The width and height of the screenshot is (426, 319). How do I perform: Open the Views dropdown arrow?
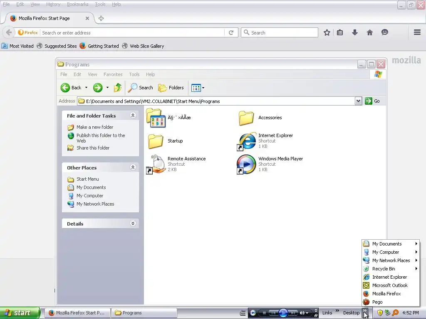click(203, 88)
